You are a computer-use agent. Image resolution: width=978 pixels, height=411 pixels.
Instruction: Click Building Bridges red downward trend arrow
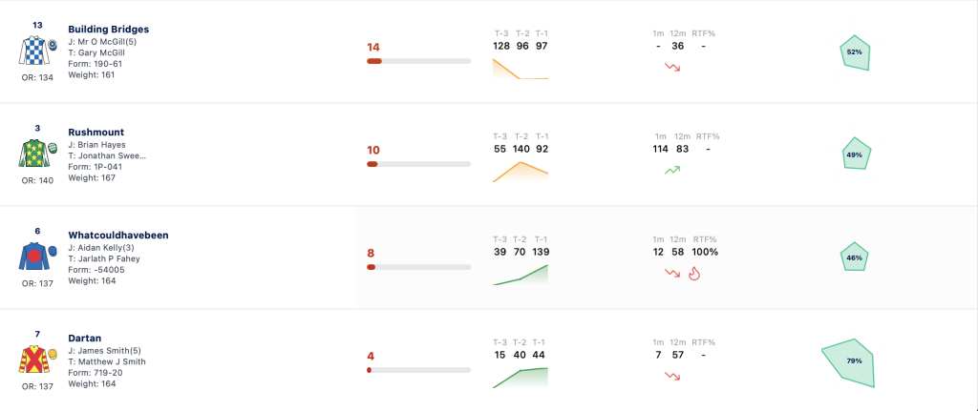(672, 67)
